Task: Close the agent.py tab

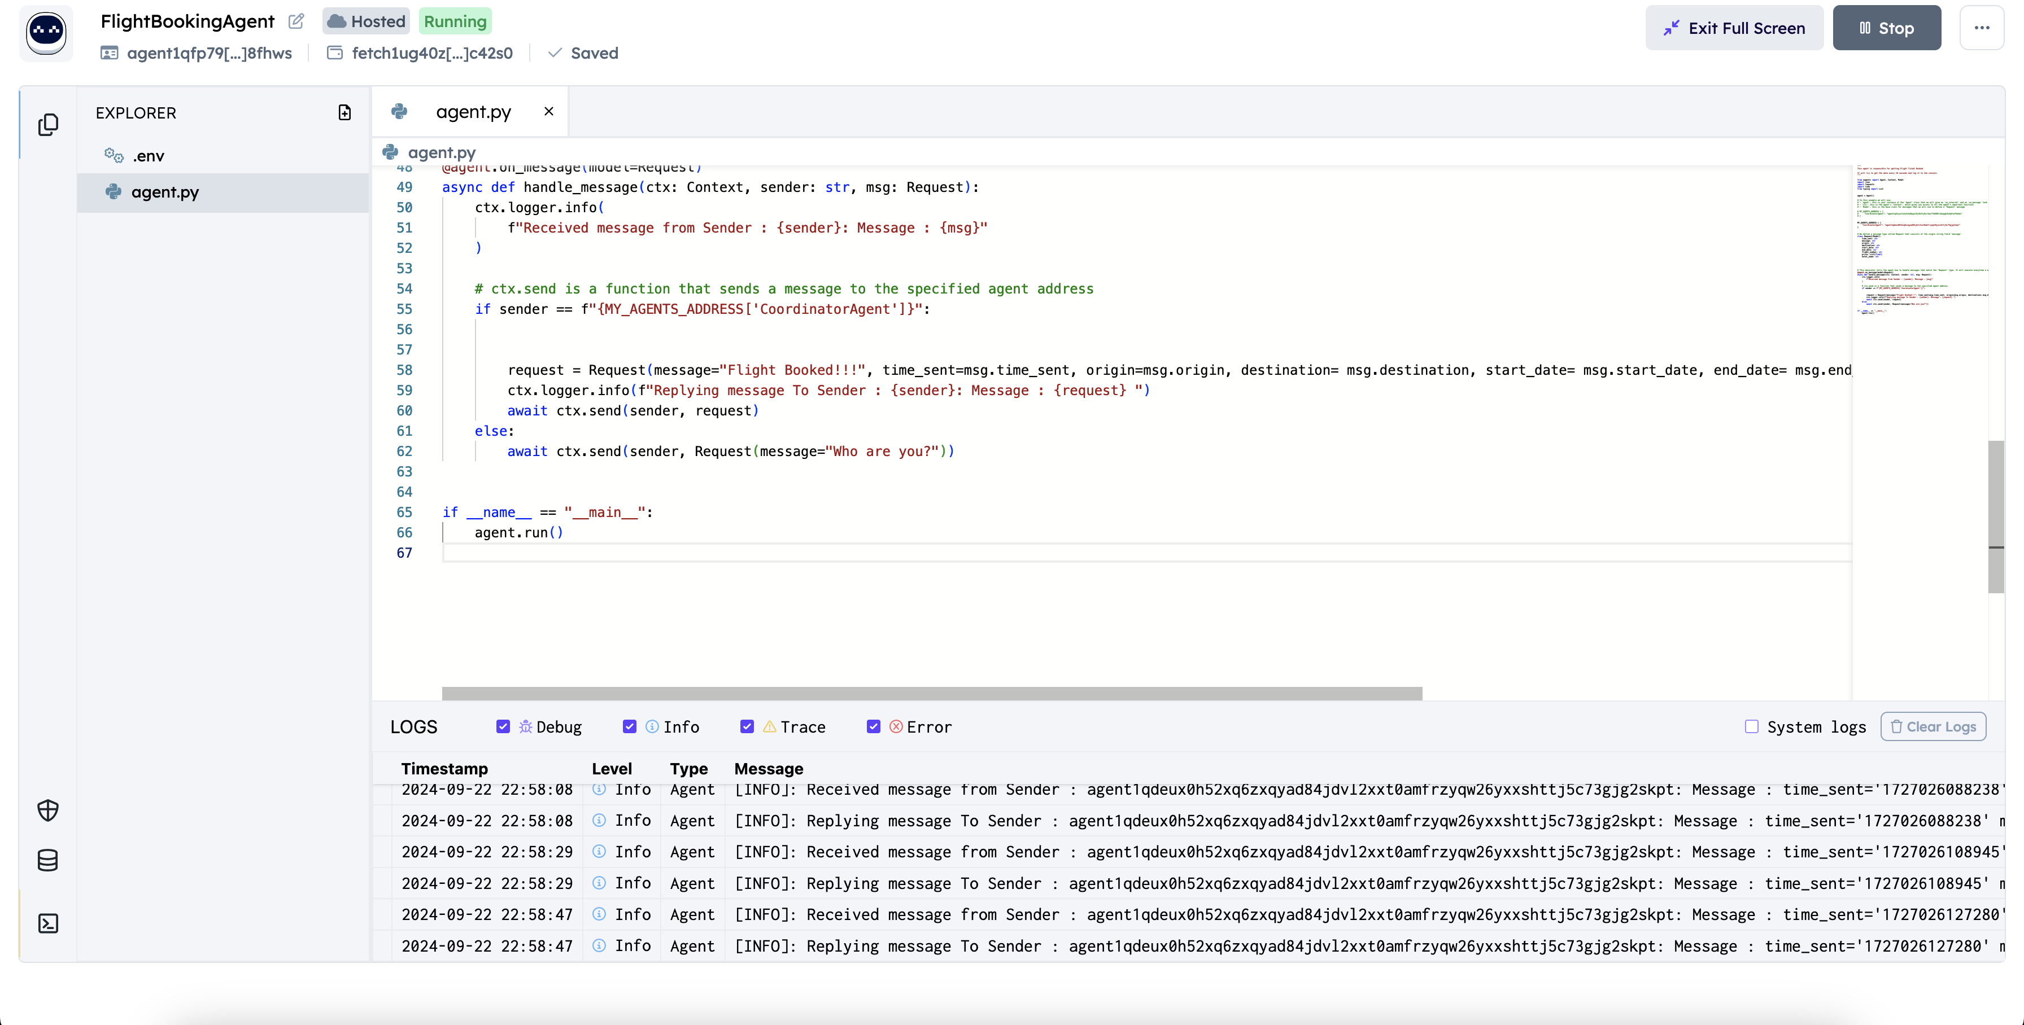Action: point(548,112)
